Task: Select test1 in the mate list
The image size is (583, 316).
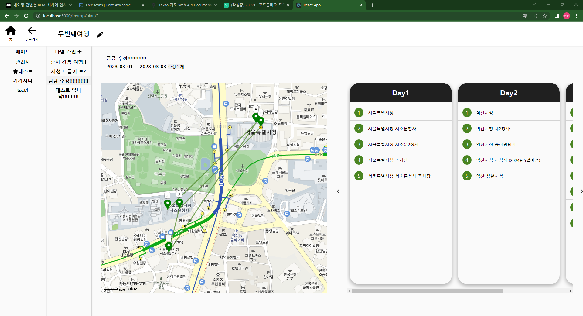Action: (x=23, y=90)
